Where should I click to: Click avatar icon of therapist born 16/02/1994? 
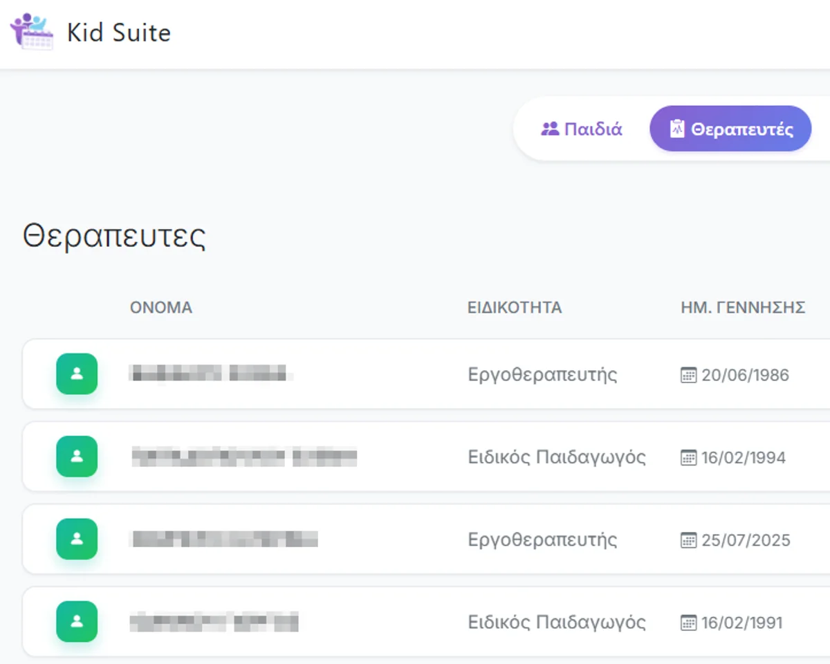[77, 456]
